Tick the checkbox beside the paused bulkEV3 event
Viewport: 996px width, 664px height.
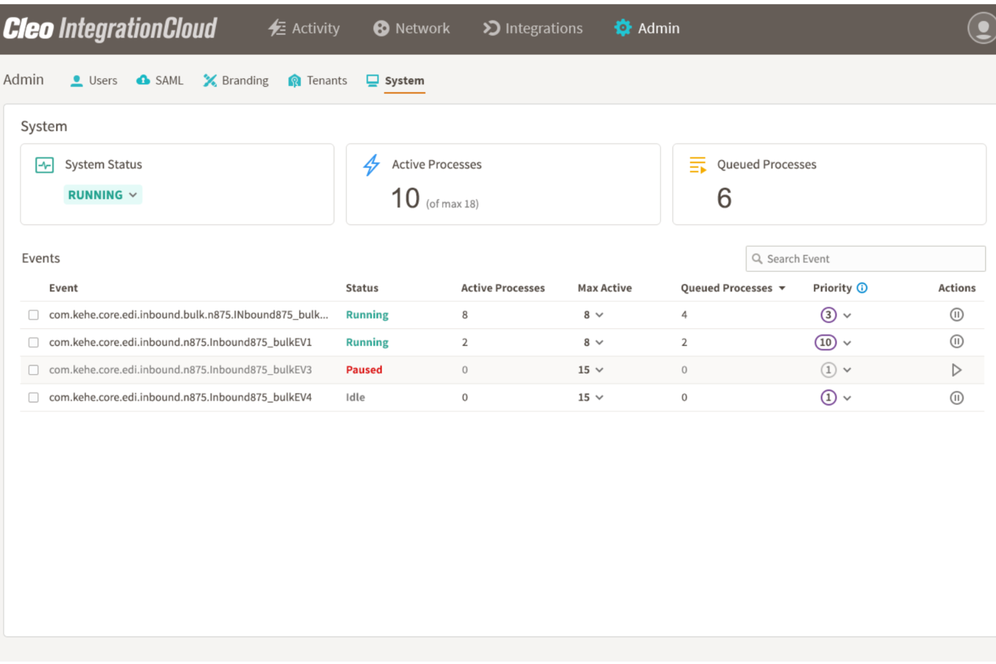point(33,369)
